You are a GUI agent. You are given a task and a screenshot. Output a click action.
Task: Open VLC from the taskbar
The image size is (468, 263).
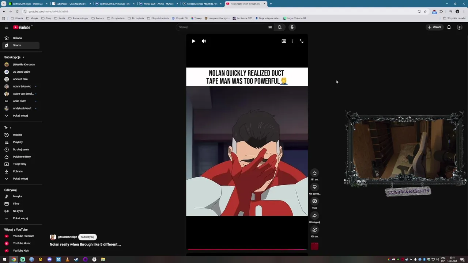67,259
